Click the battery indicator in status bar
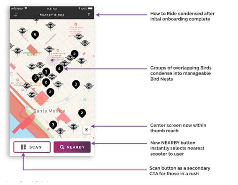Viewport: 238px width, 185px height. point(90,8)
